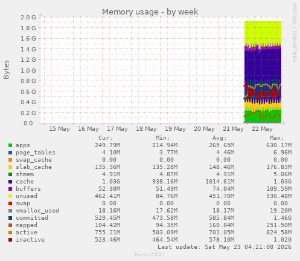Screen dimensions: 300x261
Task: Click the lime unused area in the graph
Action: tap(263, 31)
